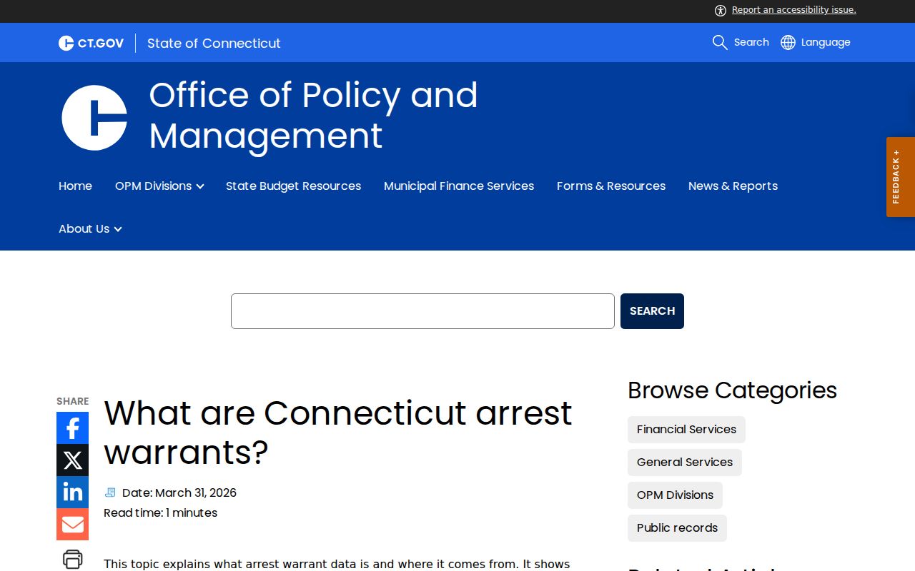
Task: Click the Office of Policy and Management logo
Action: pyautogui.click(x=94, y=118)
